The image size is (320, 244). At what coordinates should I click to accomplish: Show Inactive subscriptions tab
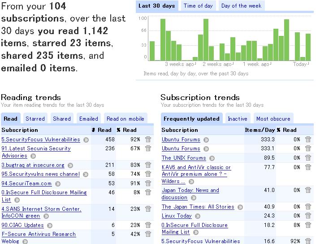(238, 118)
